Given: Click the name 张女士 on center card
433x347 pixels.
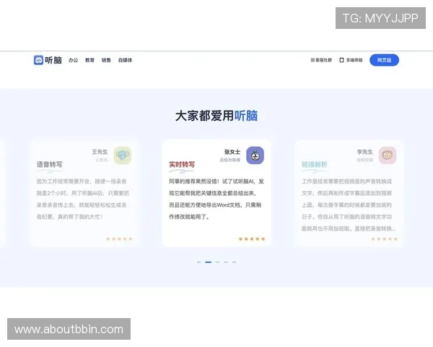Looking at the screenshot, I should [232, 152].
